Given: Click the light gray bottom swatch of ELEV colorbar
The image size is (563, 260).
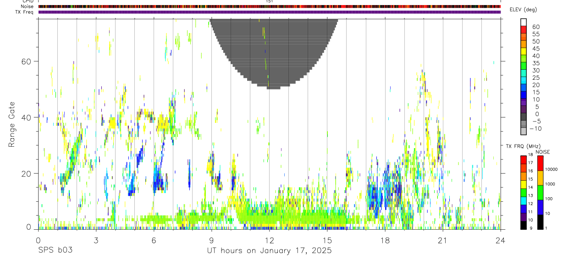Looking at the screenshot, I should click(524, 131).
